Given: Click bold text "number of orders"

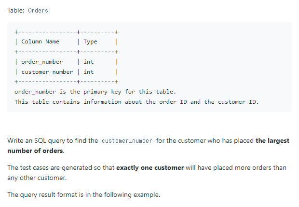Looking at the screenshot, I should 35,151.
